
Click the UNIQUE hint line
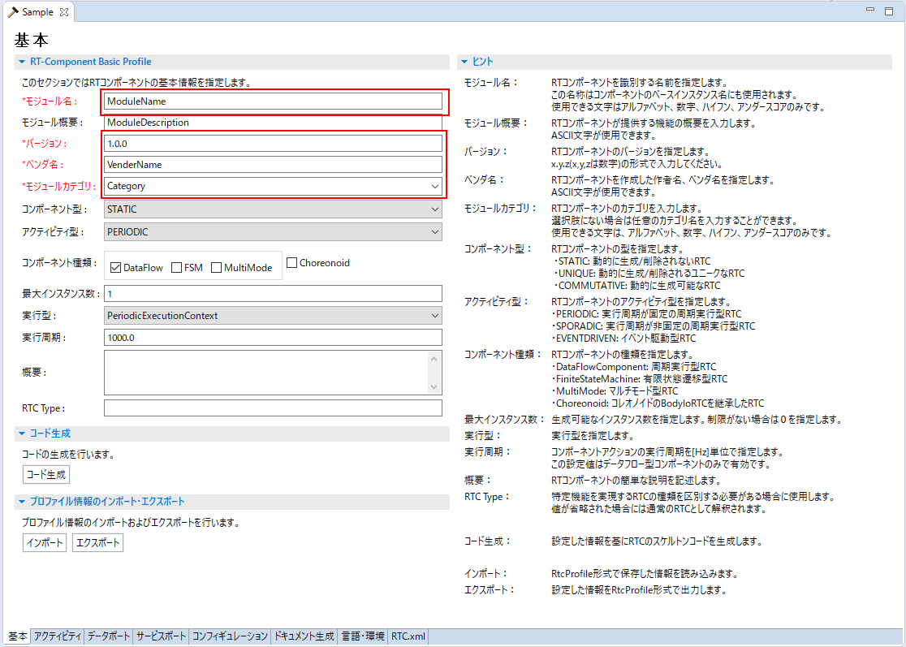[x=649, y=274]
